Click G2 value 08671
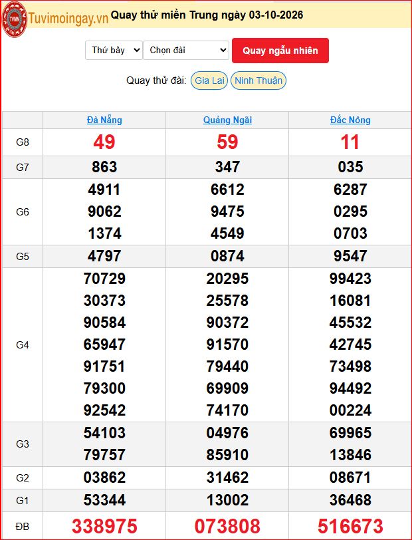The width and height of the screenshot is (412, 540). pos(350,477)
